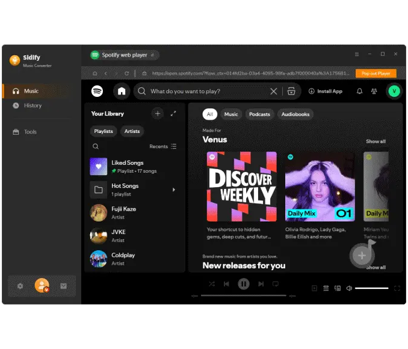Image resolution: width=408 pixels, height=349 pixels.
Task: Open the Venus profile heading link
Action: [x=215, y=140]
